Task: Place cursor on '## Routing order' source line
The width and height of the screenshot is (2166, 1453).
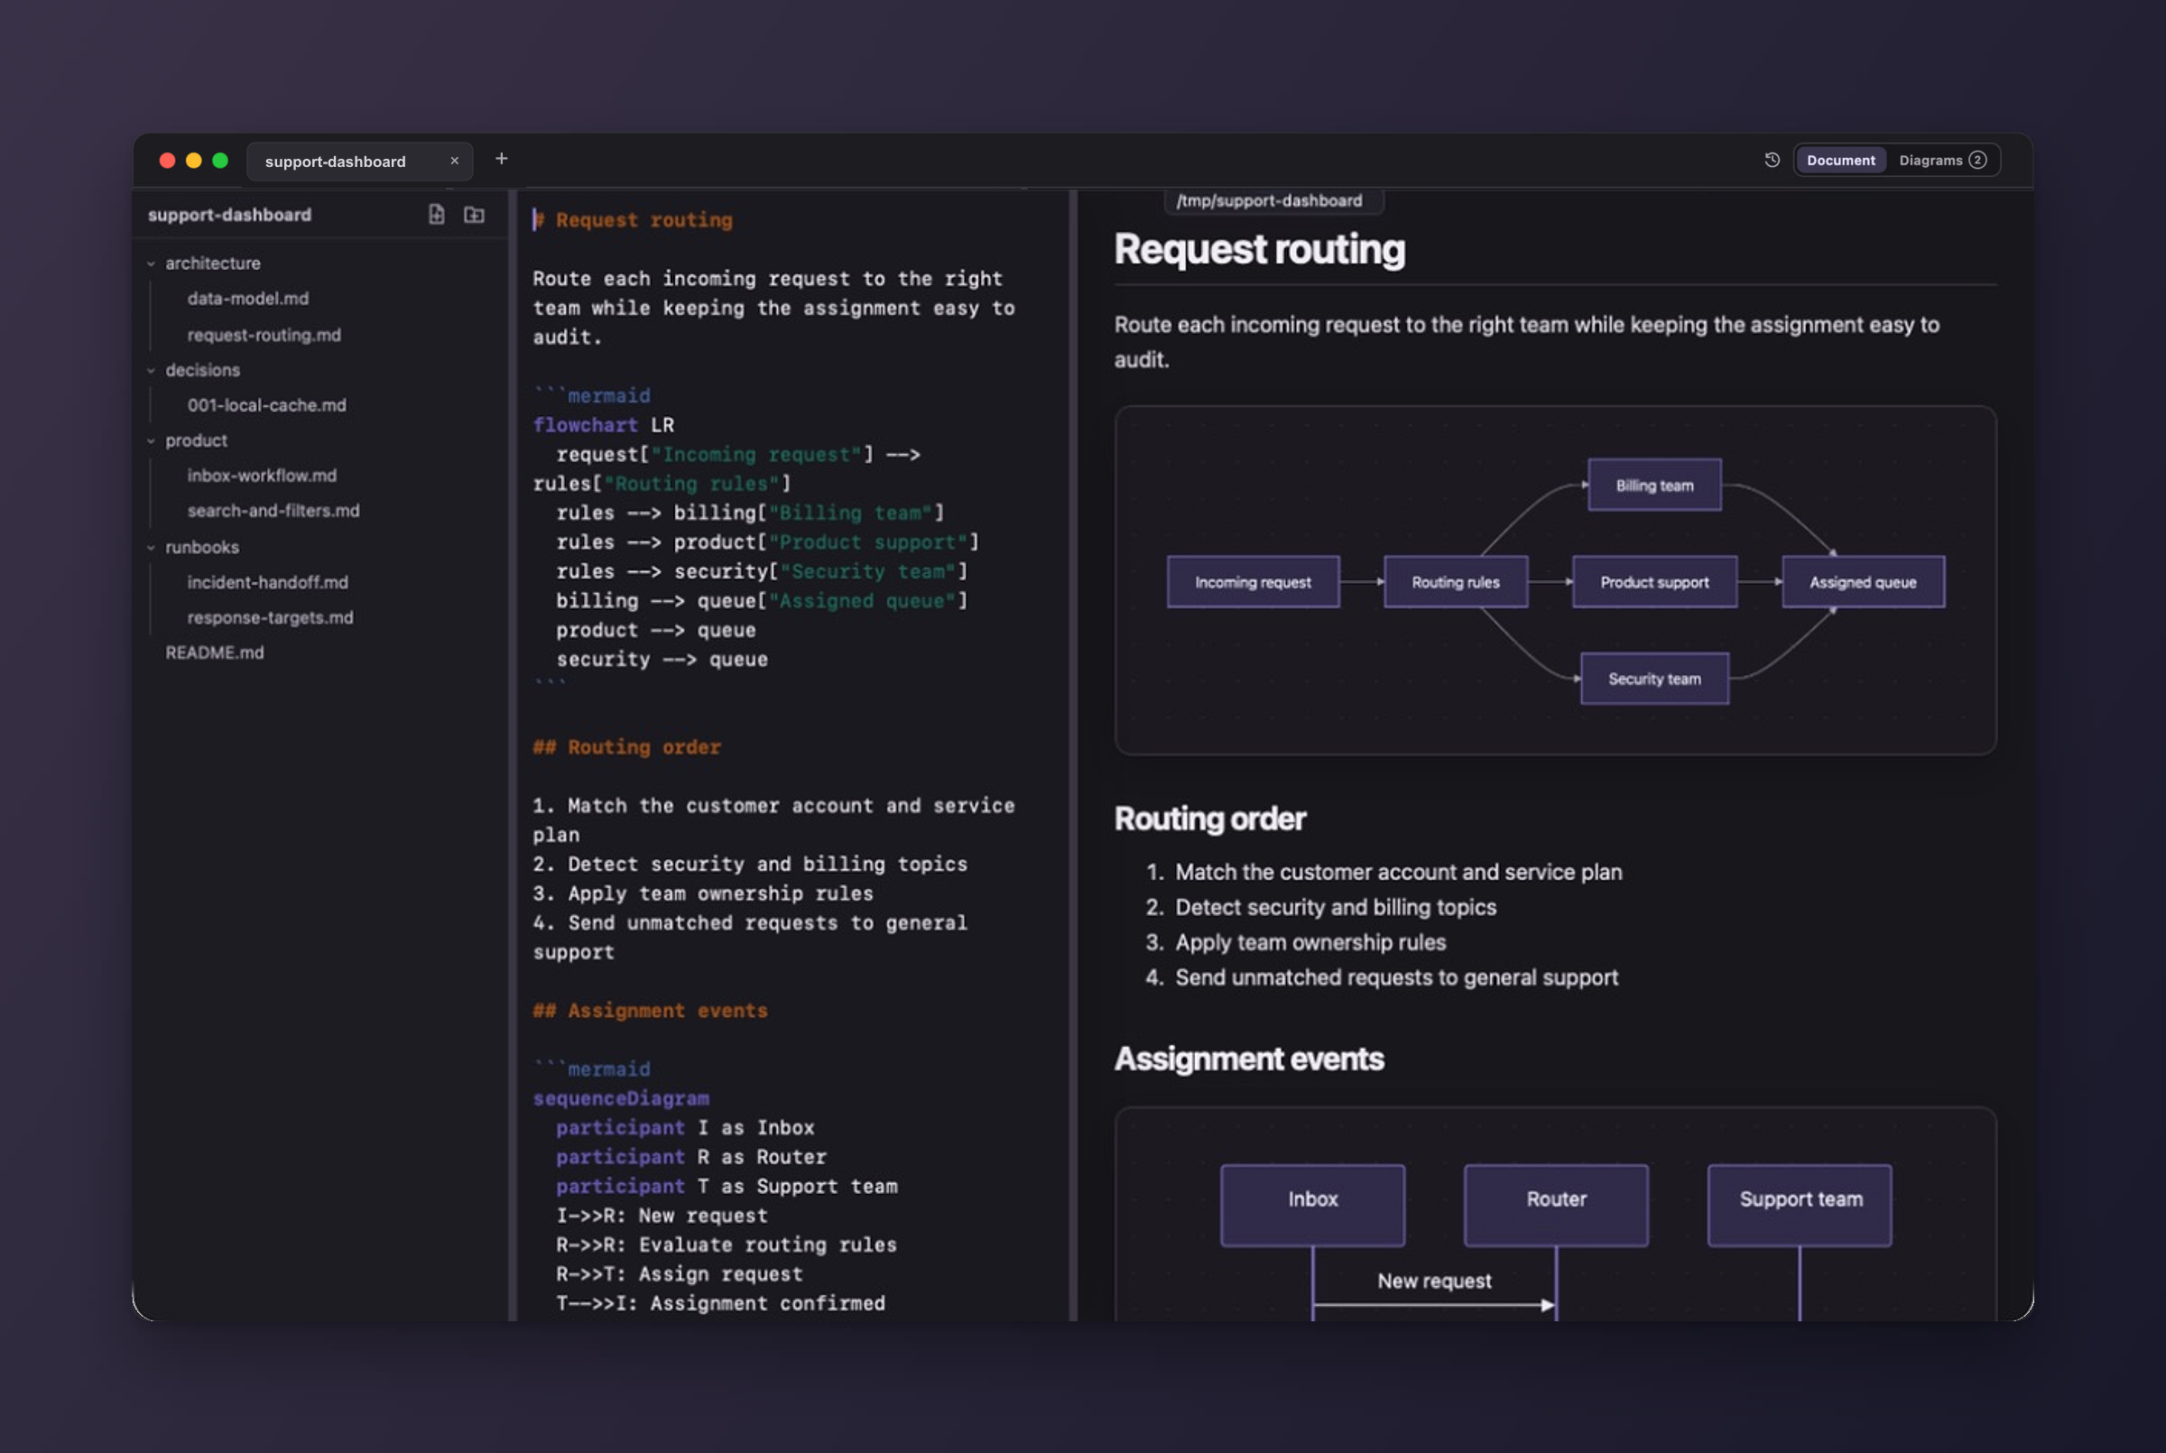Action: tap(626, 748)
